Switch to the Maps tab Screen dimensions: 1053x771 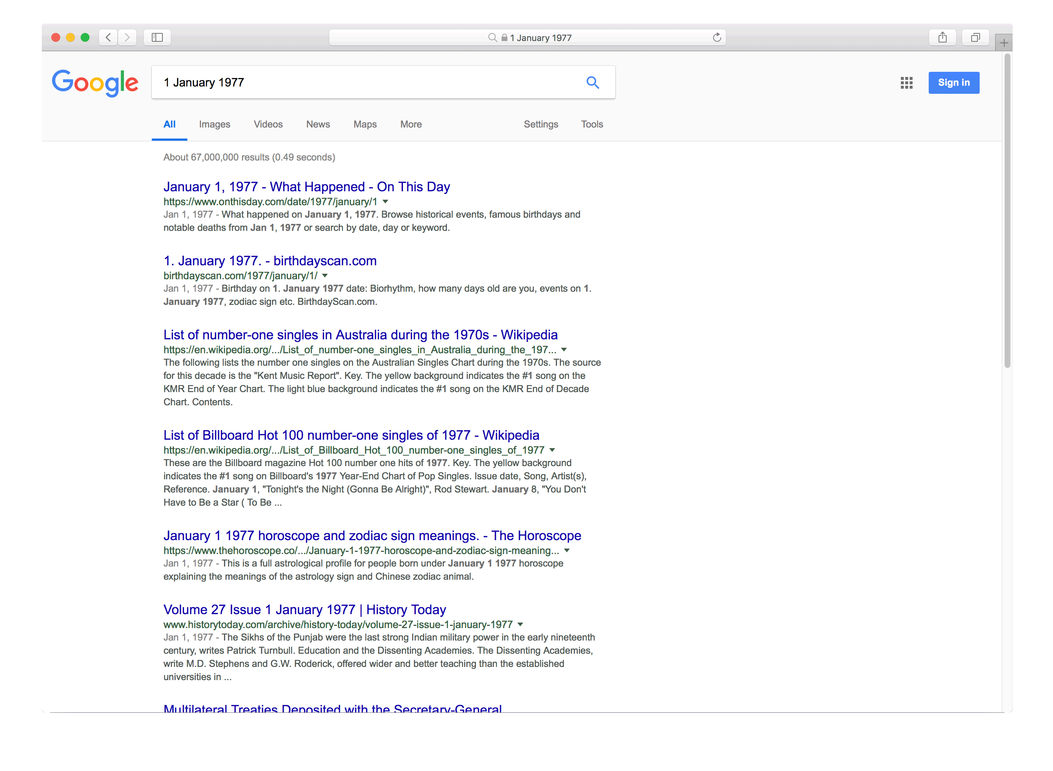click(x=365, y=124)
